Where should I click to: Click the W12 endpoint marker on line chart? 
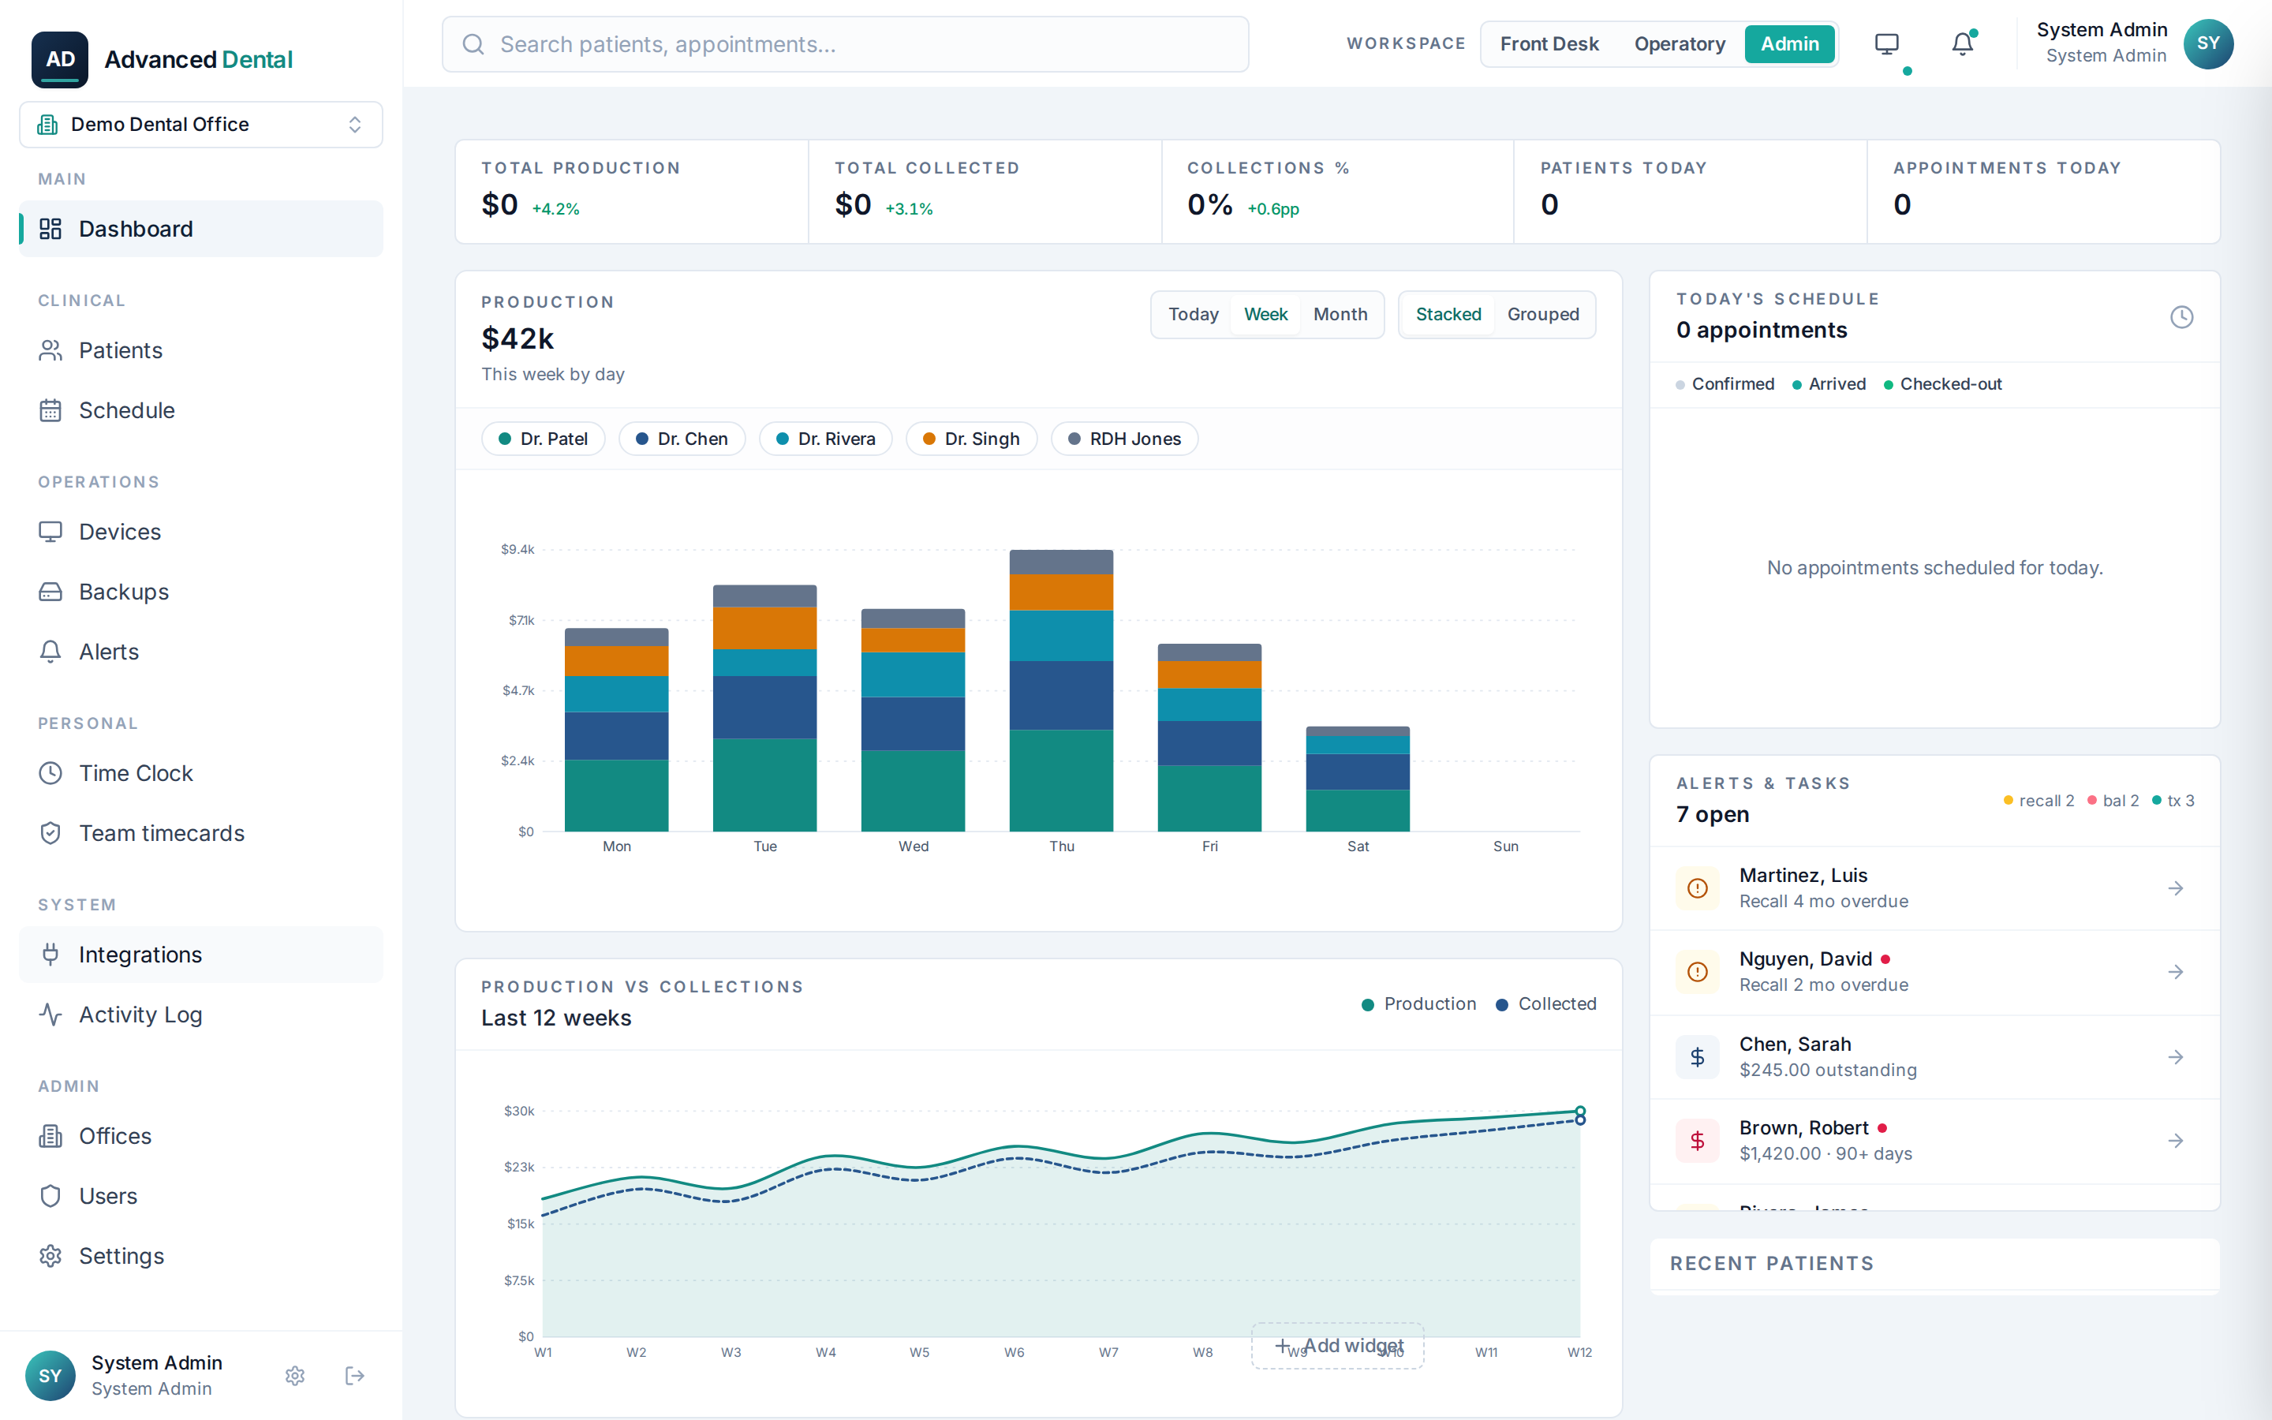click(x=1580, y=1112)
